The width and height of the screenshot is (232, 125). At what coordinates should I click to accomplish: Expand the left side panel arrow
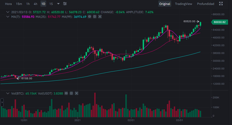point(2,102)
